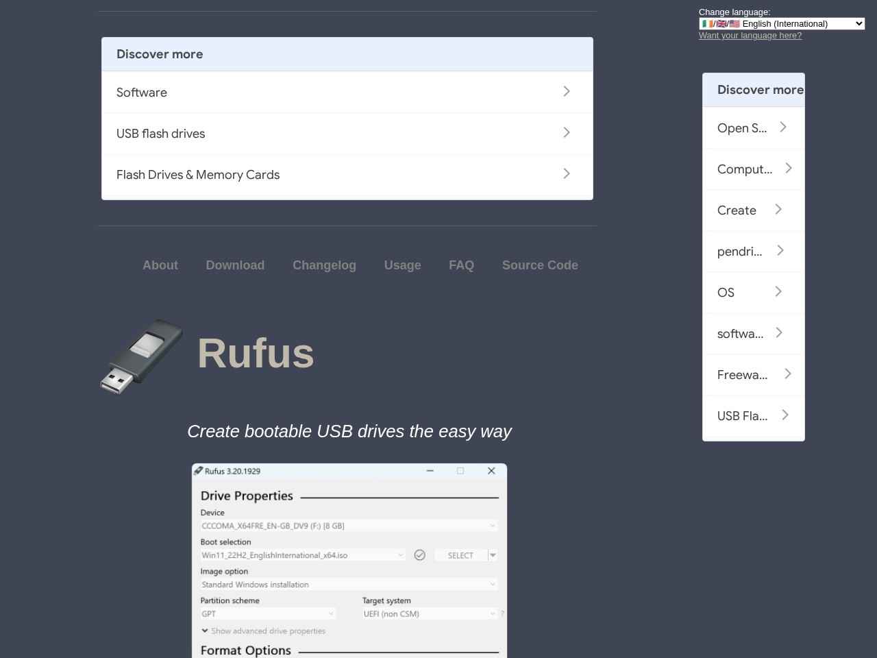877x658 pixels.
Task: Open the sidebar 'OS' entry
Action: (x=754, y=293)
